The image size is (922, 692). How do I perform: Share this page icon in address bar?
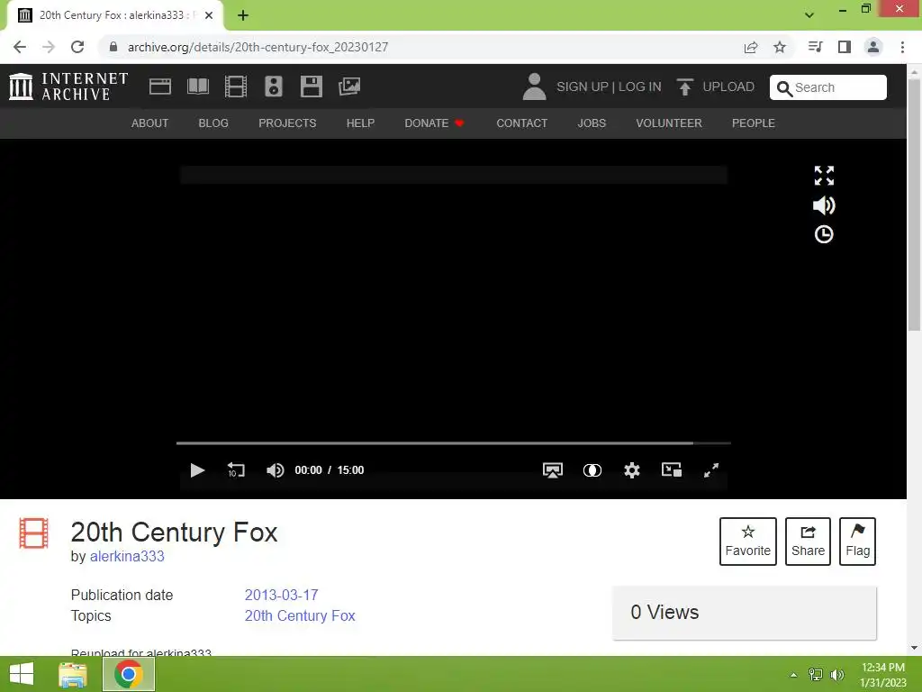(x=751, y=47)
